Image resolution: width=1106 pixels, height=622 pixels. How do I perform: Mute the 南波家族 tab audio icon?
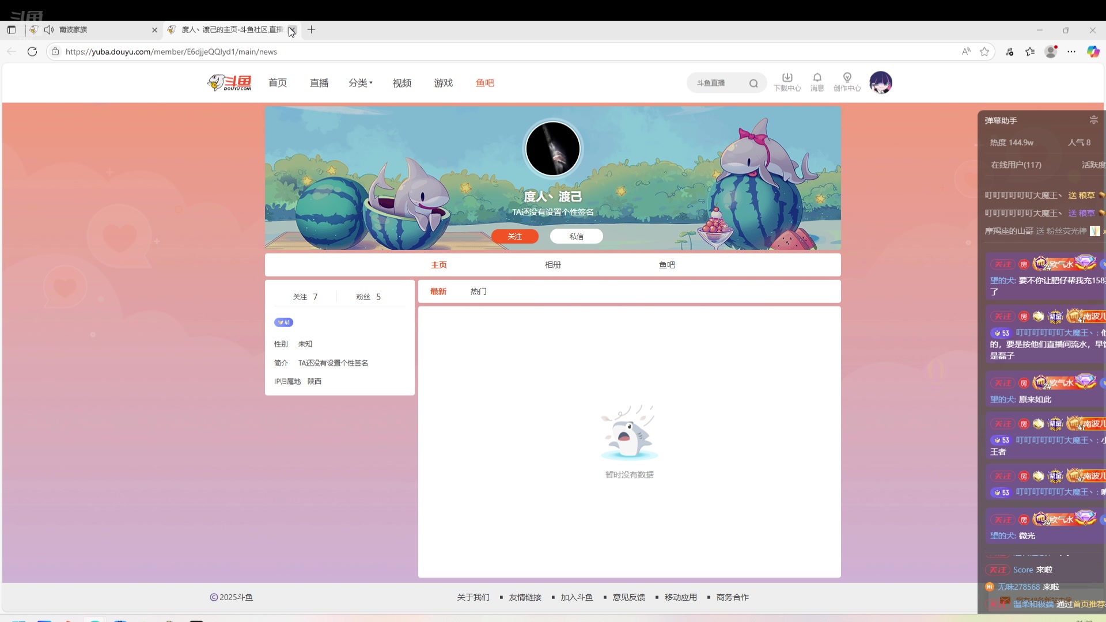[49, 29]
